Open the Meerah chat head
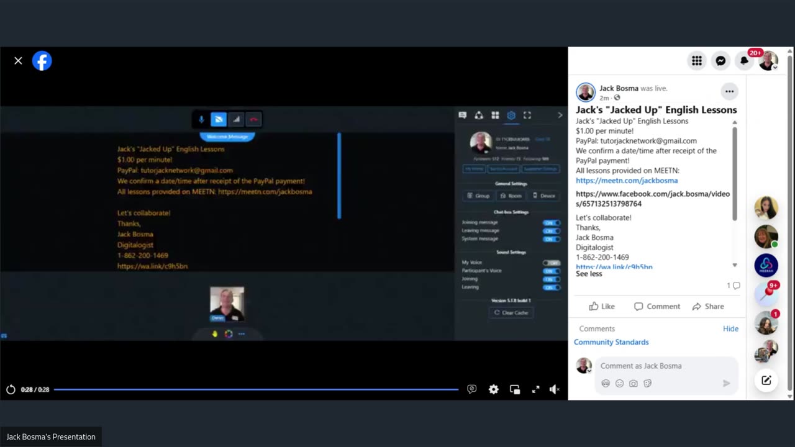The height and width of the screenshot is (447, 795). (x=766, y=265)
